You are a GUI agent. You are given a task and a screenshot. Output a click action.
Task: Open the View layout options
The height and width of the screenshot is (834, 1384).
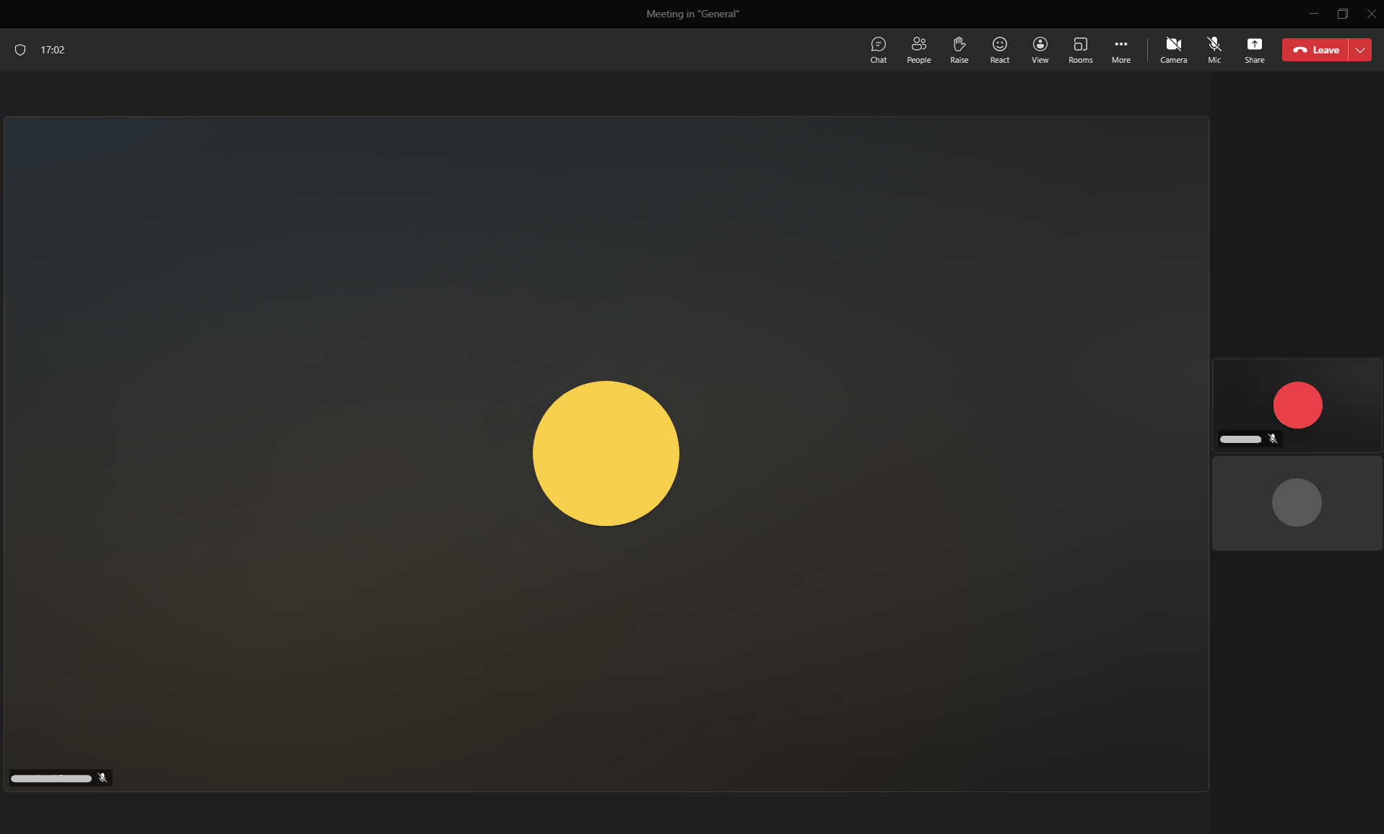1040,50
